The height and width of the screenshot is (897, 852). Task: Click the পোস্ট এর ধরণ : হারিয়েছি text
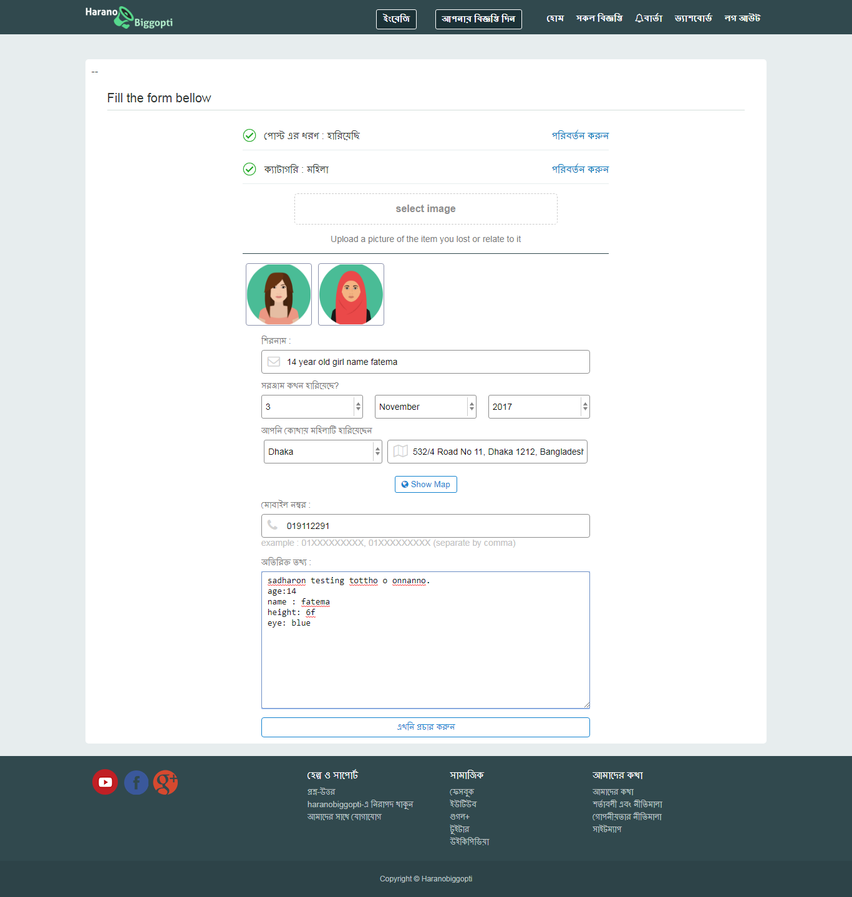coord(312,135)
